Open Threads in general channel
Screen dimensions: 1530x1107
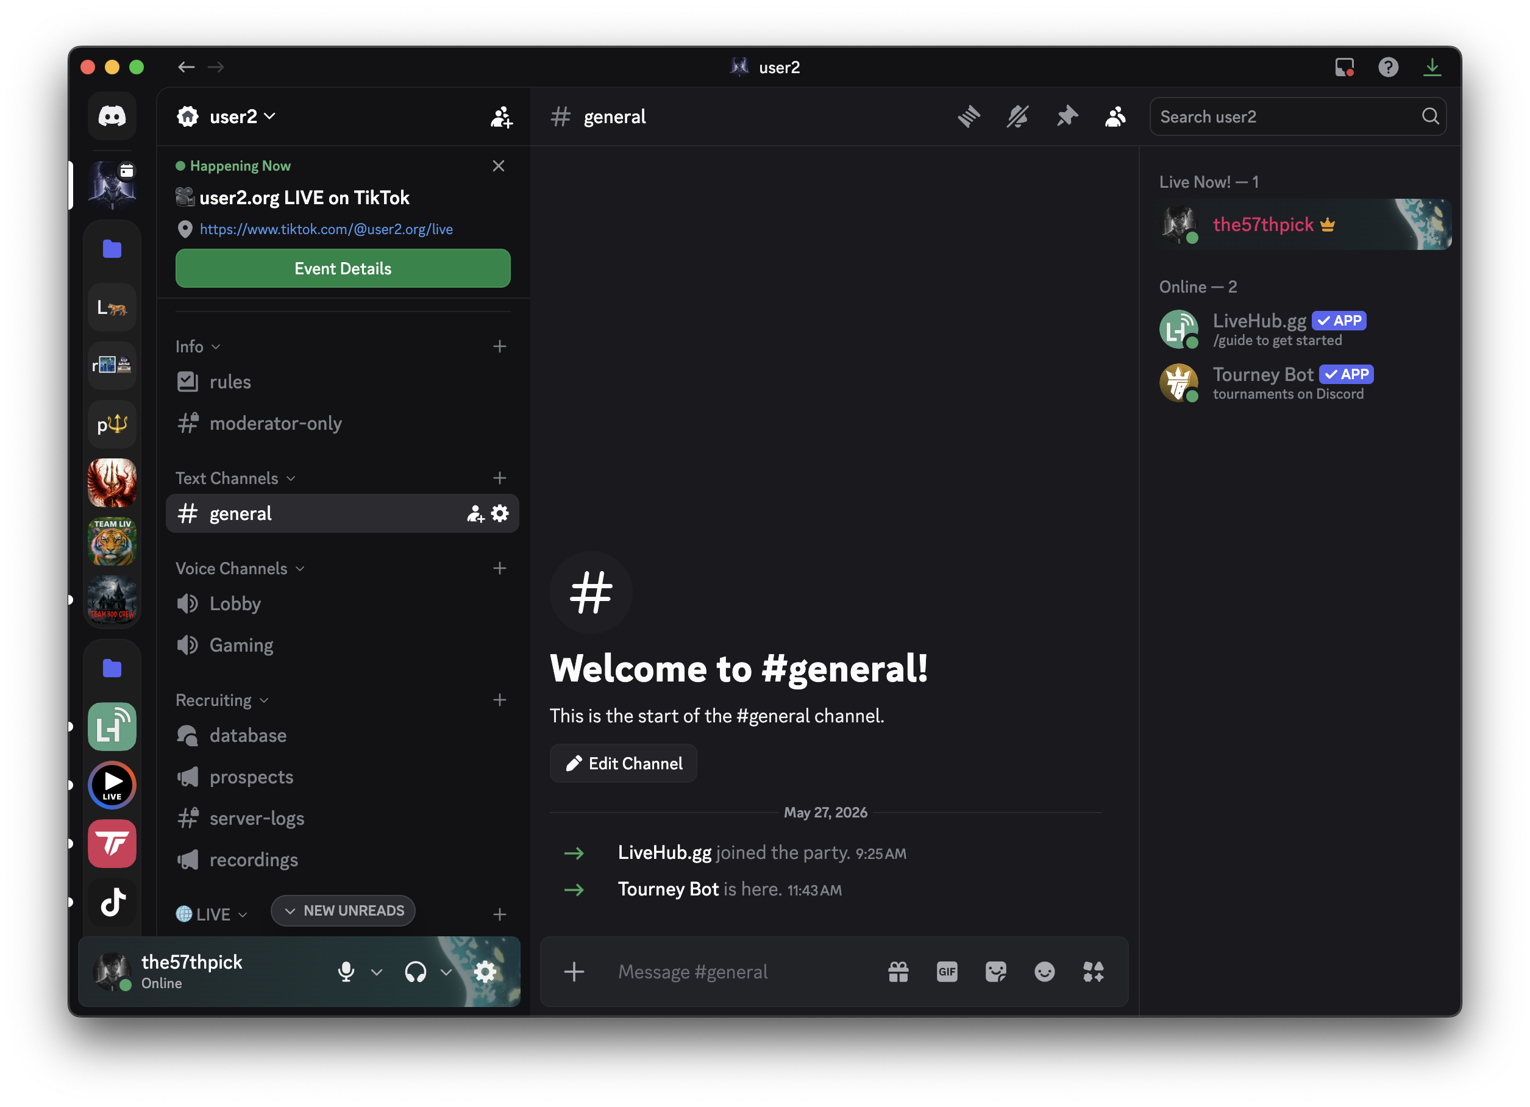(969, 116)
